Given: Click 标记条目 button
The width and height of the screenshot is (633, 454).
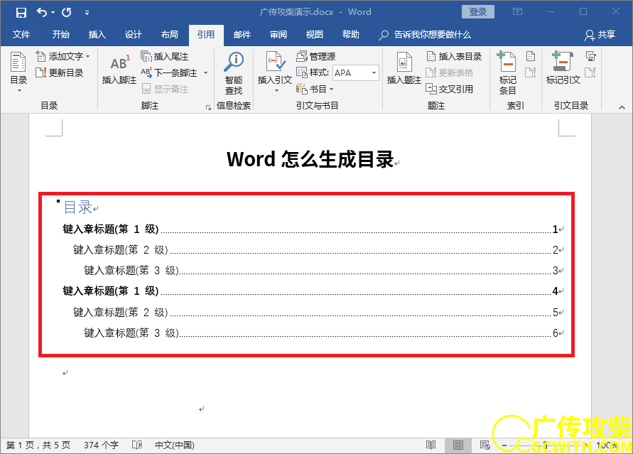Looking at the screenshot, I should click(x=507, y=73).
